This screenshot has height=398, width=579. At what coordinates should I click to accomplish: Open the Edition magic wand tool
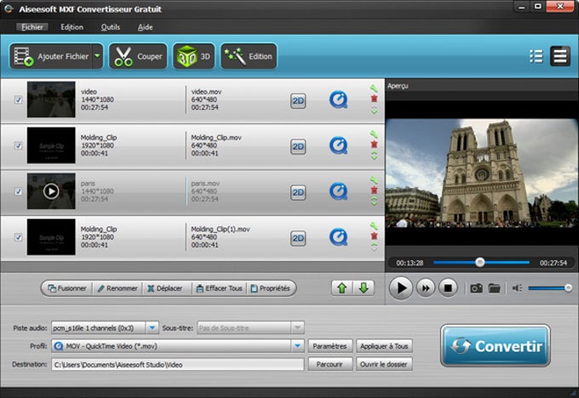click(249, 56)
